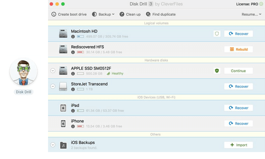Expand the APPLE SSD SM0512F row

tap(53, 71)
